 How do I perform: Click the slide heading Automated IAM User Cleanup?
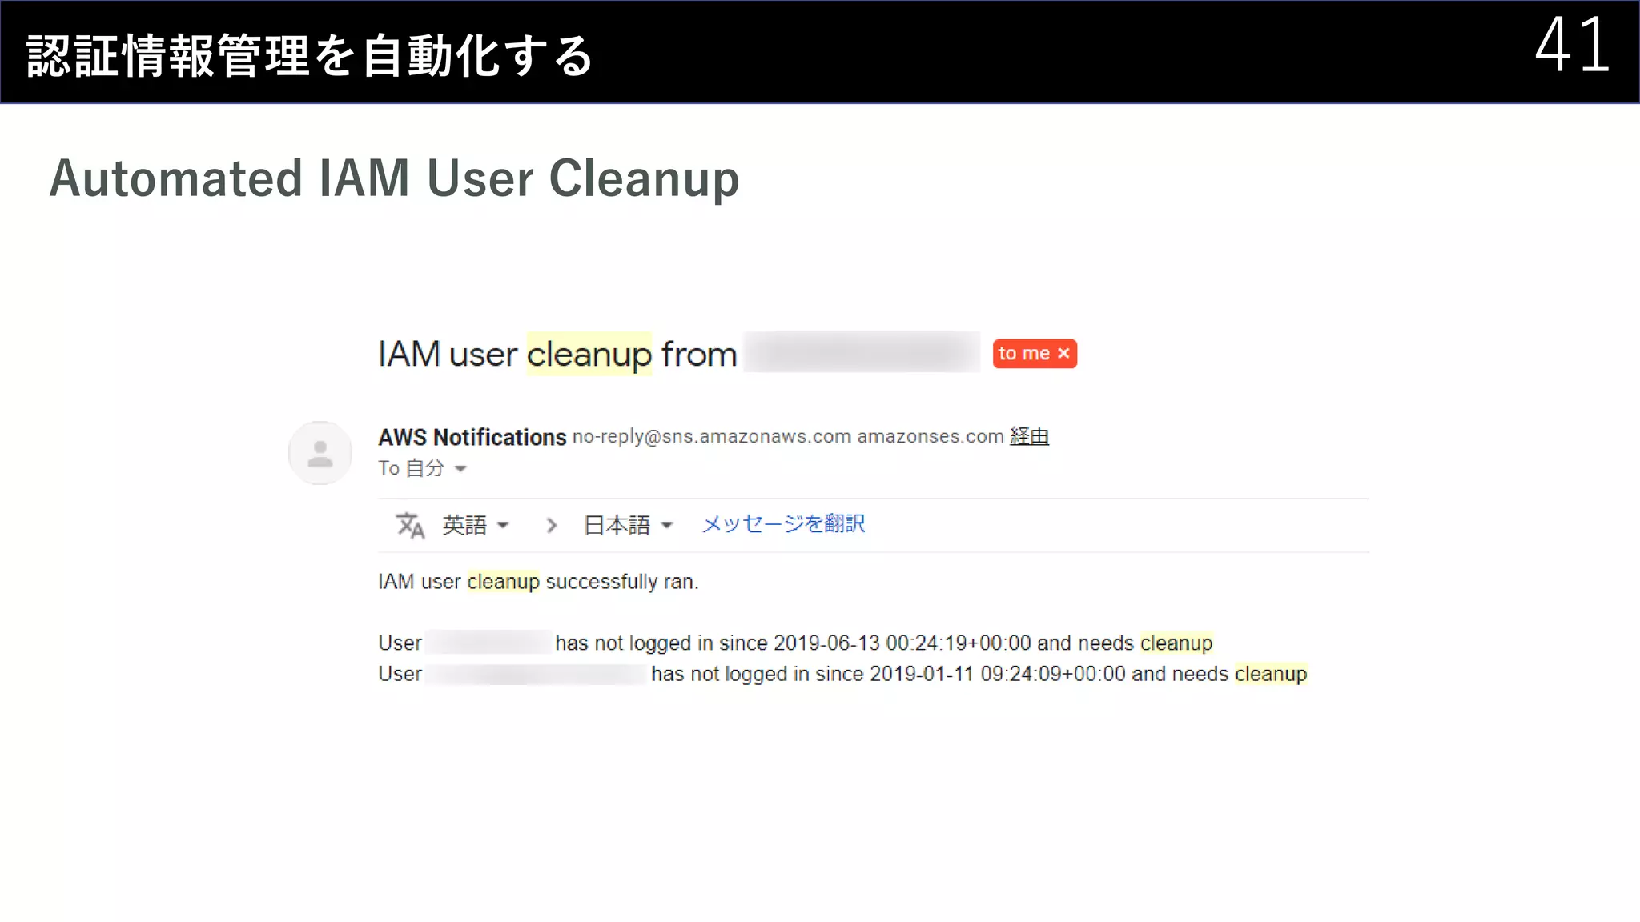tap(394, 178)
